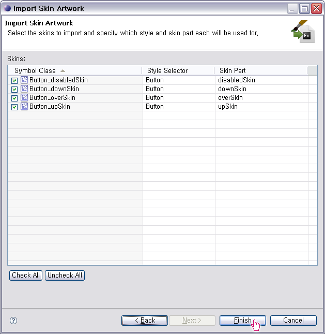The image size is (325, 334).
Task: Sort by Skin Part column header
Action: pos(261,70)
